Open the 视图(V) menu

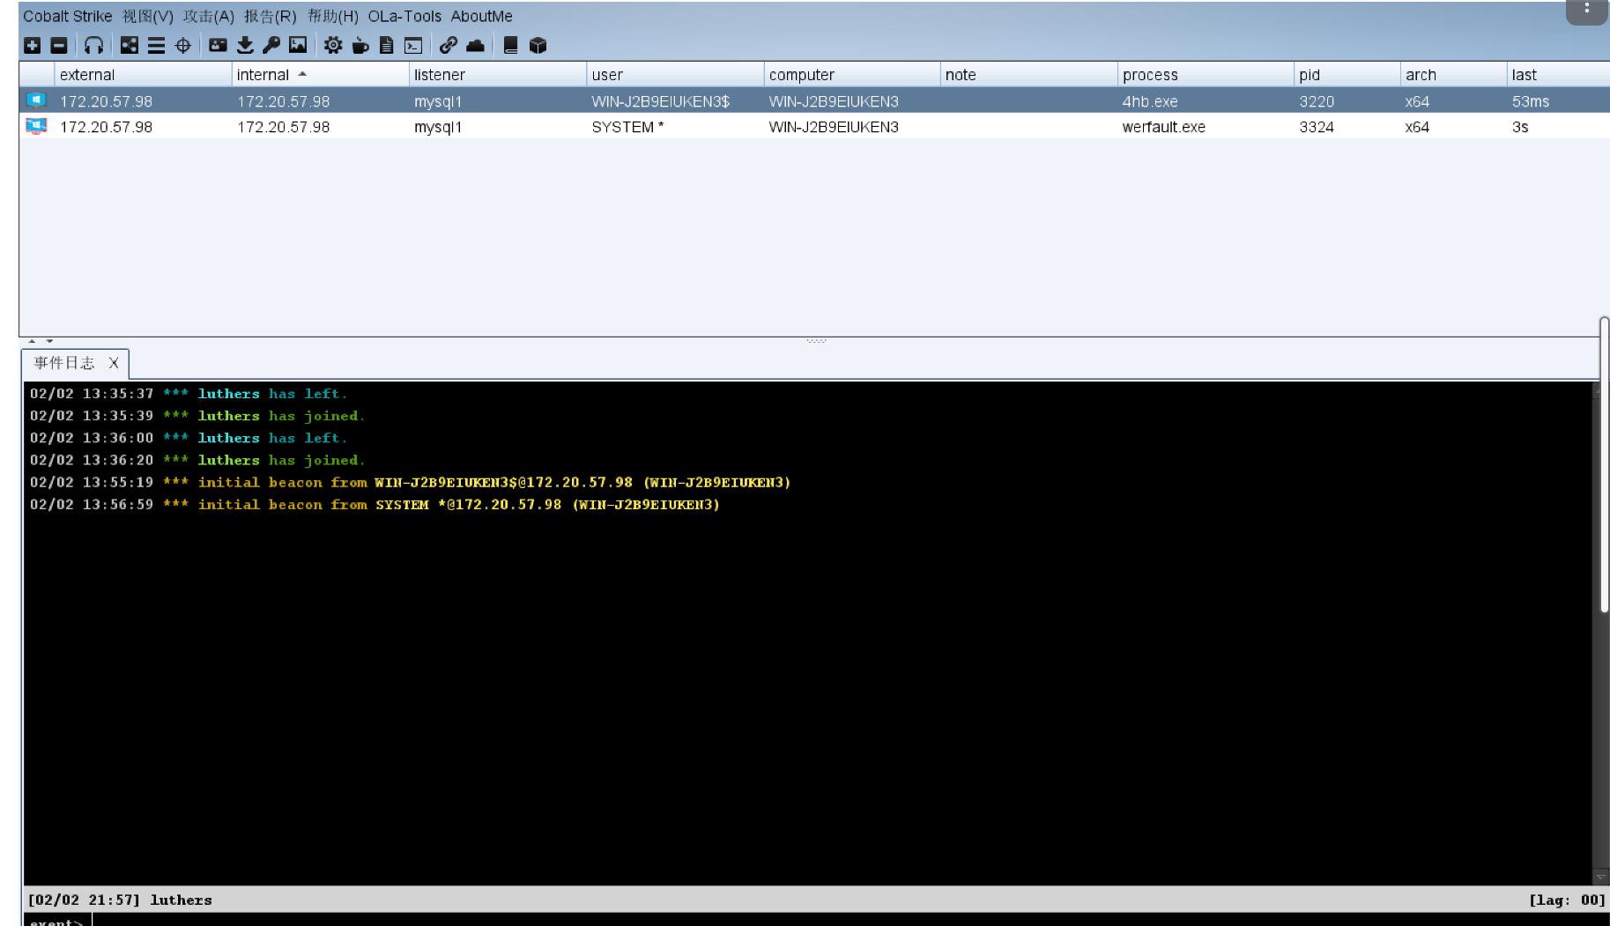pyautogui.click(x=148, y=16)
